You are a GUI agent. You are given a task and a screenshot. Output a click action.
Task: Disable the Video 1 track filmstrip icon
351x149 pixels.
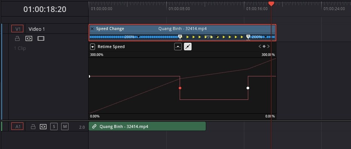tap(41, 39)
